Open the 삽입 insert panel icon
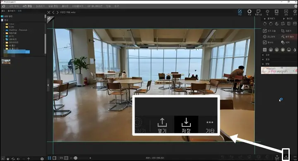The height and width of the screenshot is (161, 298). coord(286,12)
